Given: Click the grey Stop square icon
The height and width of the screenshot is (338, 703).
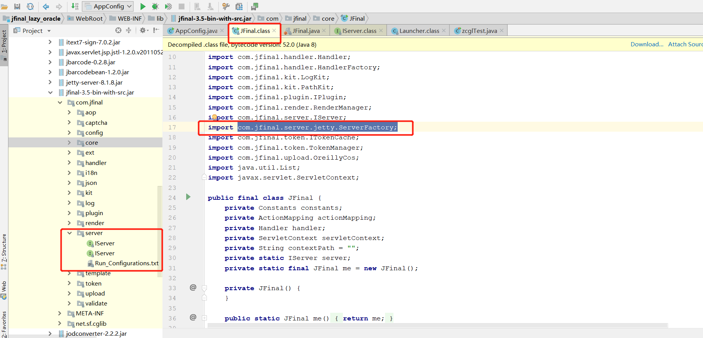Looking at the screenshot, I should pyautogui.click(x=182, y=7).
